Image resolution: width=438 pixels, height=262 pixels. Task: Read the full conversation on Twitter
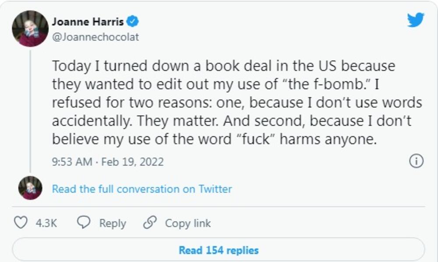(x=142, y=189)
